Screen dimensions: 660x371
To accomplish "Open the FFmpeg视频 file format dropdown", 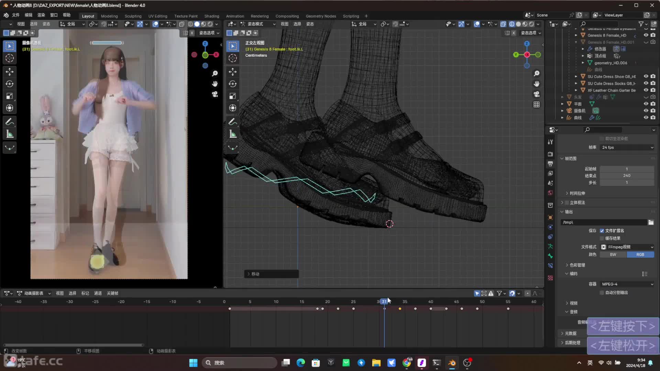I will pos(627,247).
